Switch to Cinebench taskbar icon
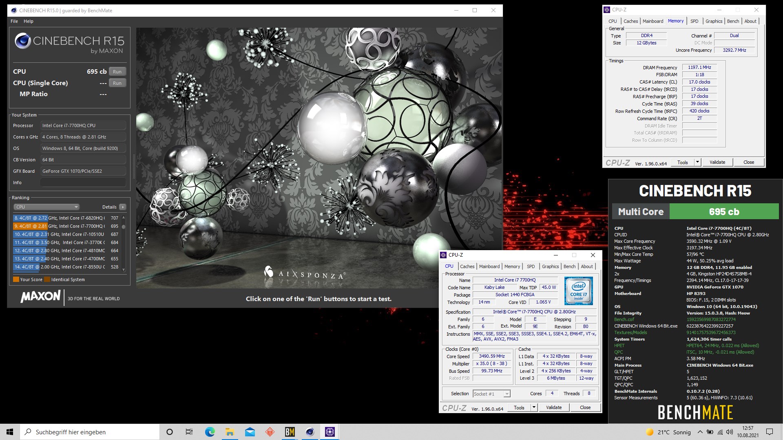Viewport: 783px width, 440px height. [310, 432]
